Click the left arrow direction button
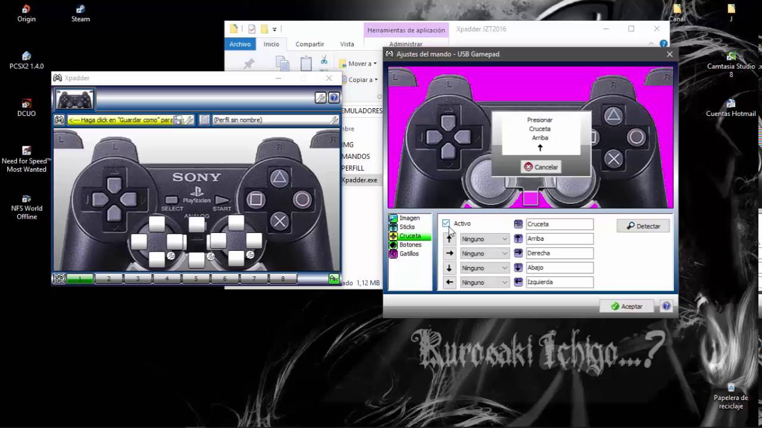The height and width of the screenshot is (428, 762). (x=449, y=282)
